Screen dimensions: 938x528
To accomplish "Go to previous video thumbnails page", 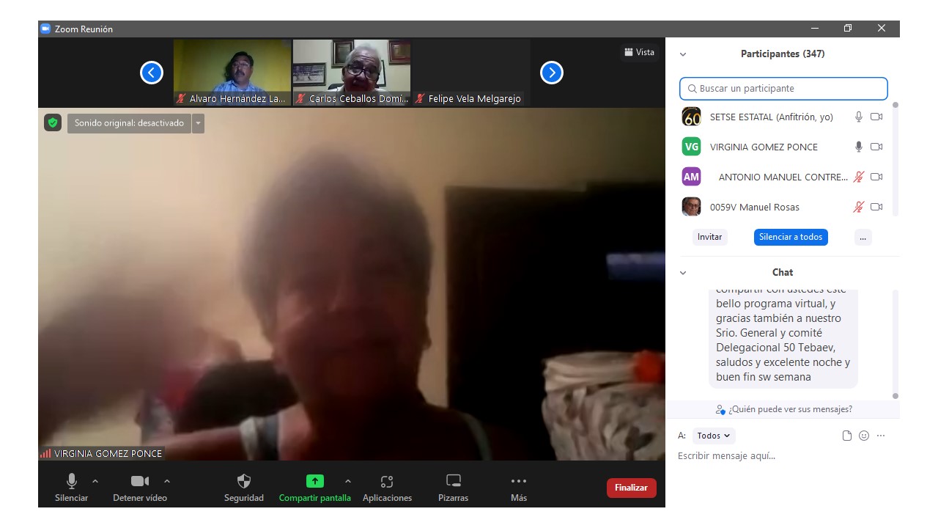I will pos(152,73).
